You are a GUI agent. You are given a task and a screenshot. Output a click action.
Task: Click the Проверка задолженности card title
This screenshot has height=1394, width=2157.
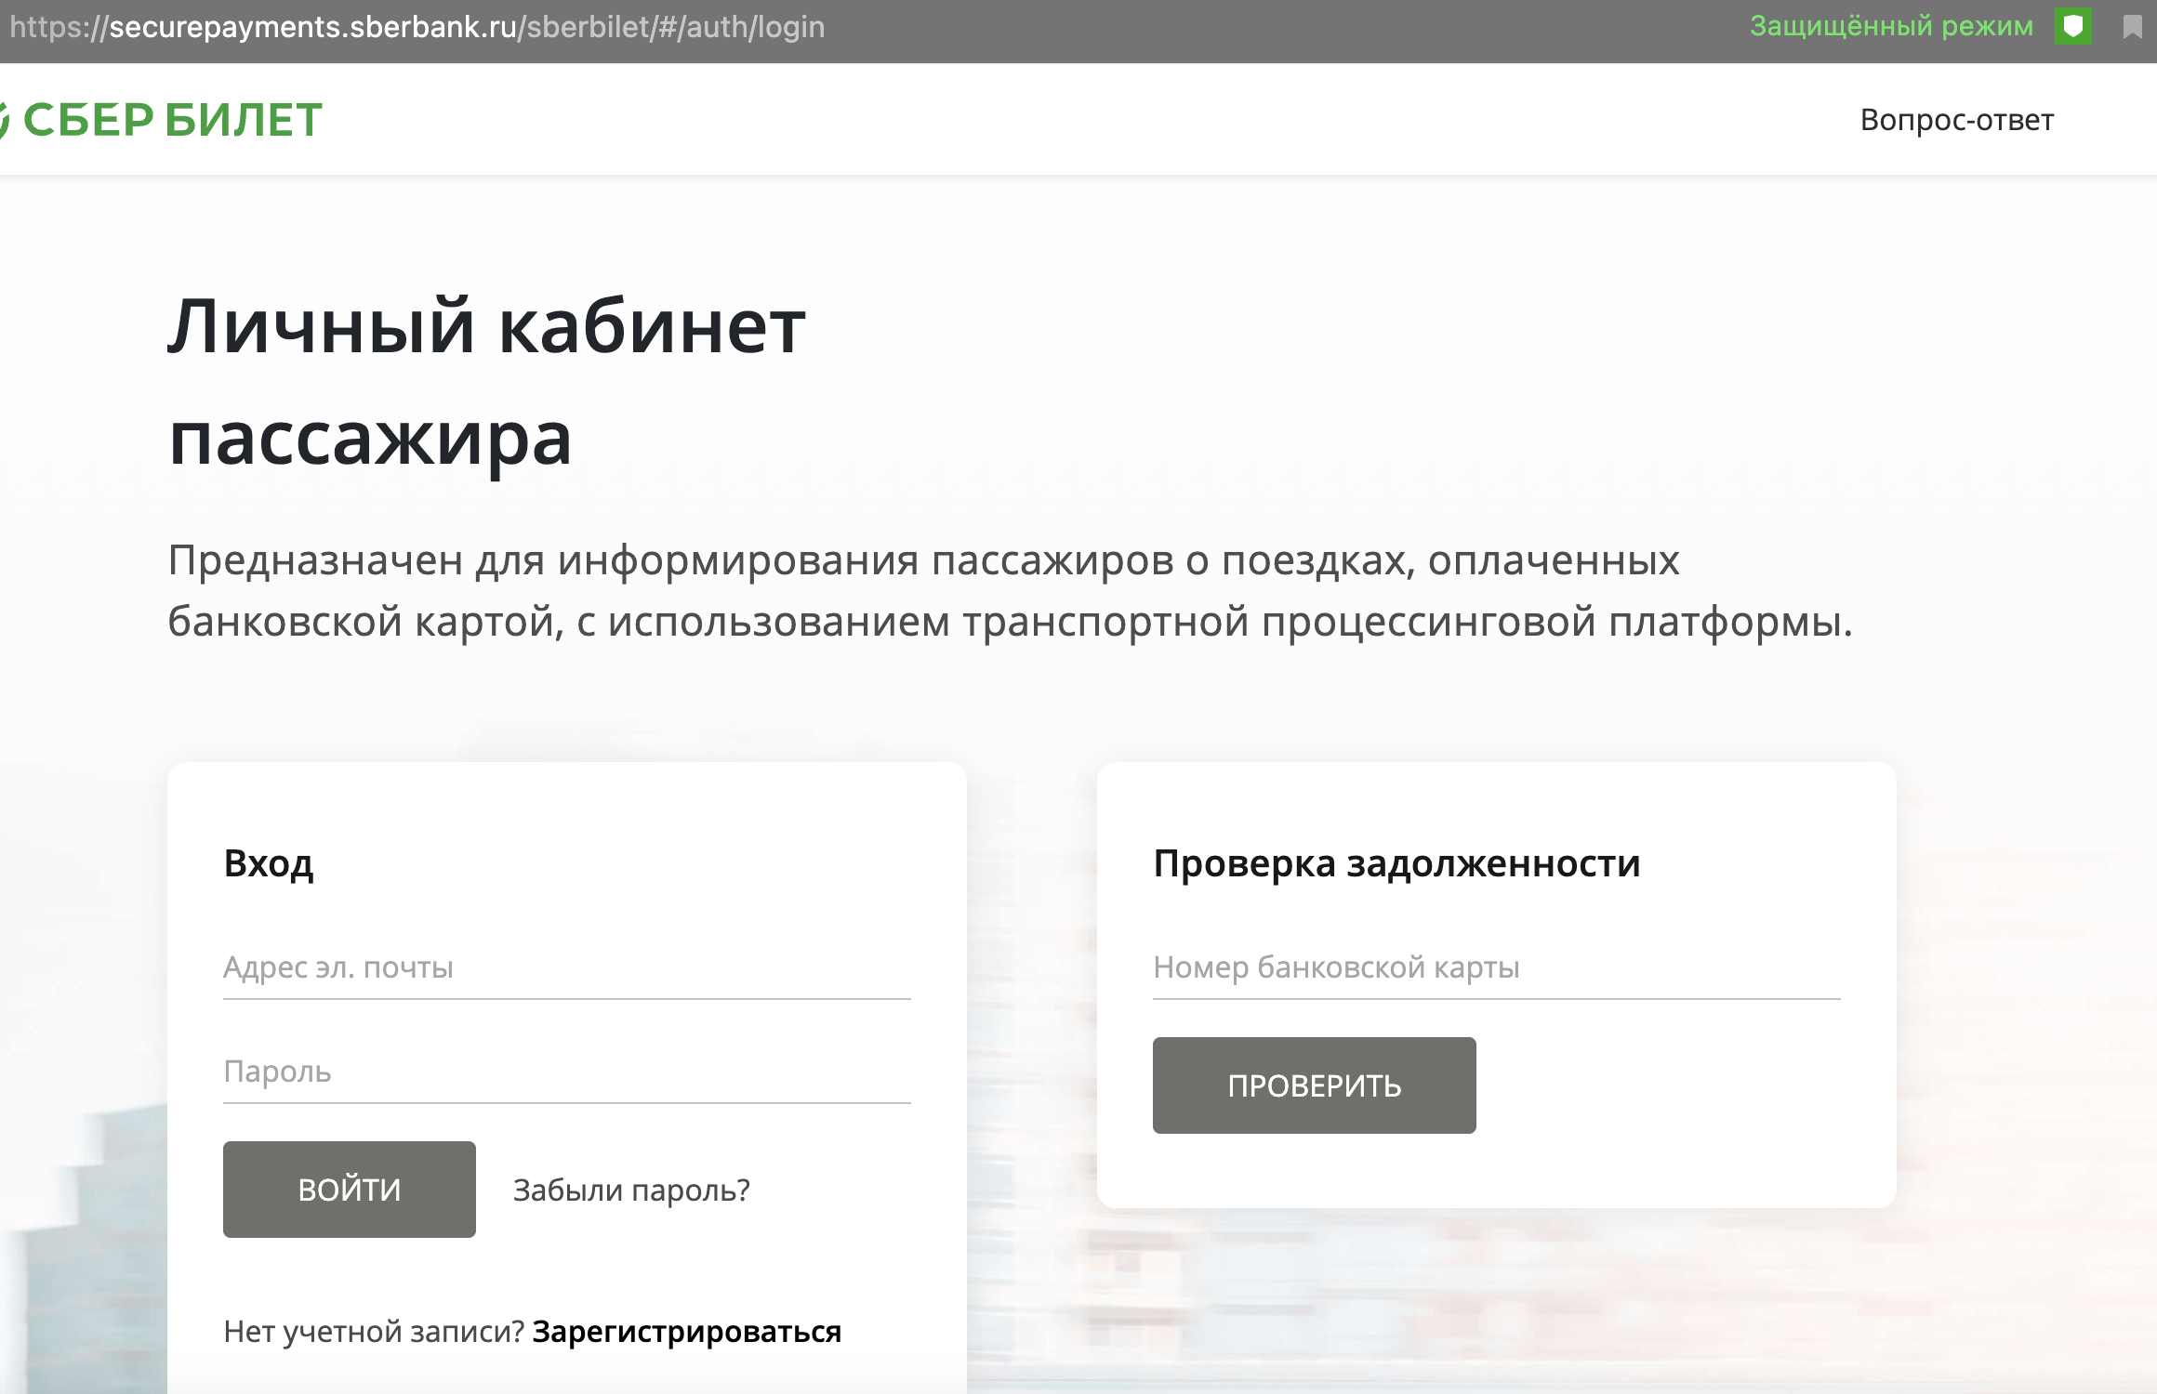click(x=1396, y=863)
